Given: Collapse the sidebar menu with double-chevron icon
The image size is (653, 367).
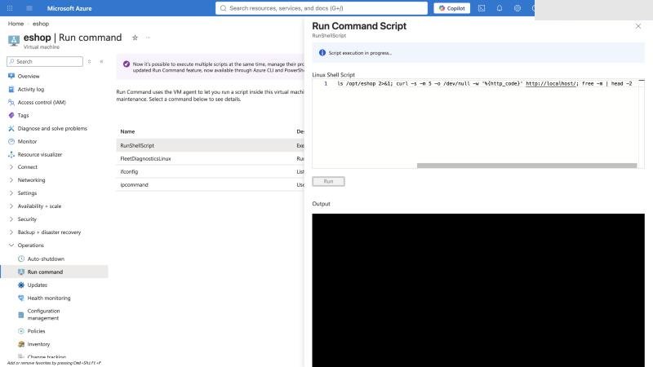Looking at the screenshot, I should point(101,62).
